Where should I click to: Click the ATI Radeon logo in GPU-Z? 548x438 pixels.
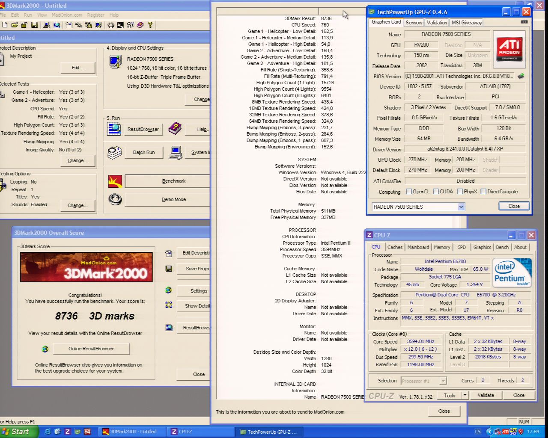point(509,49)
